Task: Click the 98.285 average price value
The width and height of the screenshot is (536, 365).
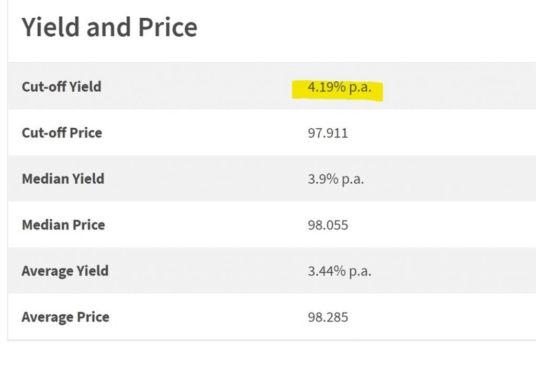Action: [x=328, y=317]
